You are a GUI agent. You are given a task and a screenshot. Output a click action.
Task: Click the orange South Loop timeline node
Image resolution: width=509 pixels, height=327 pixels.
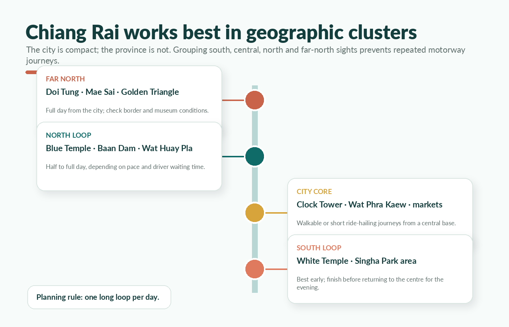point(254,269)
